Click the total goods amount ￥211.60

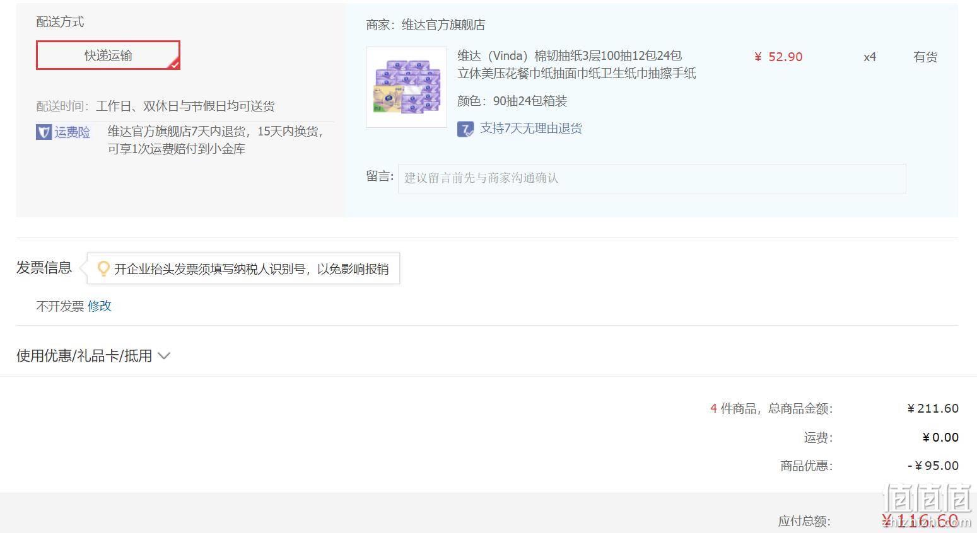click(x=933, y=408)
